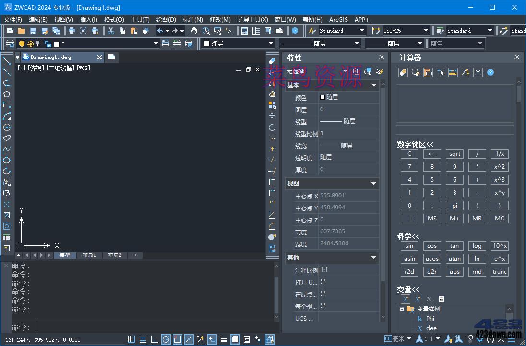Click the pi button in the calculator
The height and width of the screenshot is (346, 526).
(x=454, y=205)
